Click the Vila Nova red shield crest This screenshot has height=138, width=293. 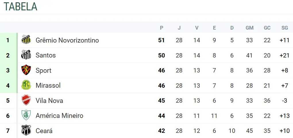point(26,100)
